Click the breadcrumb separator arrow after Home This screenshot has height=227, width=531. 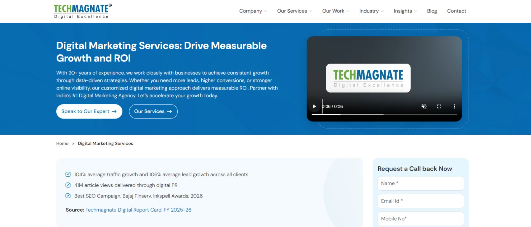pos(73,144)
